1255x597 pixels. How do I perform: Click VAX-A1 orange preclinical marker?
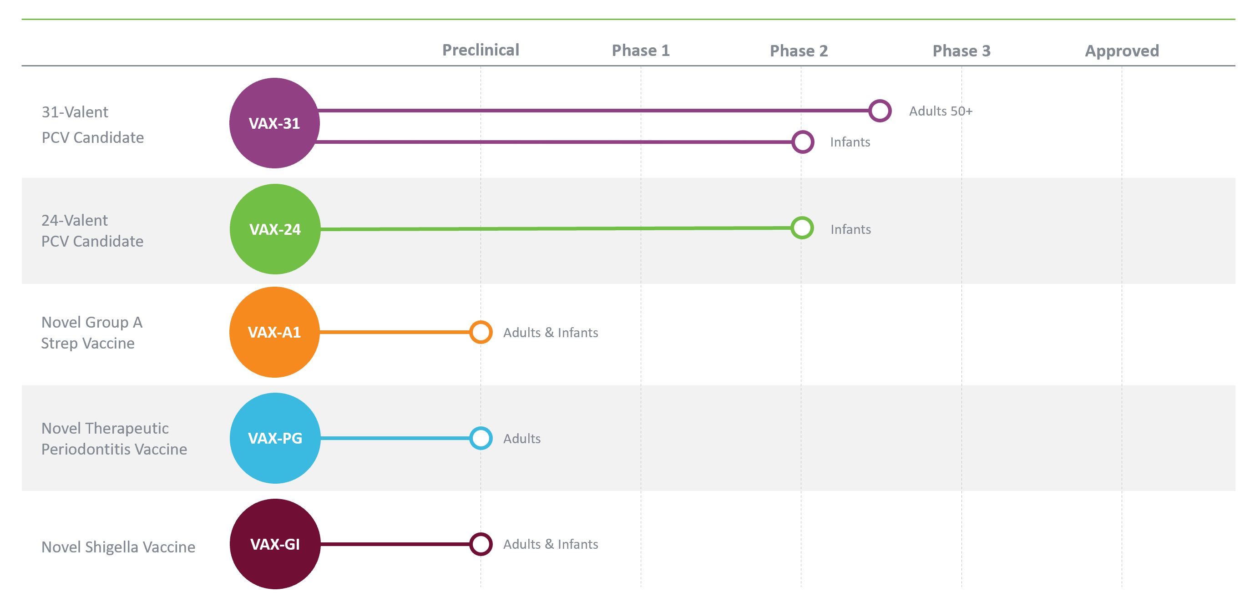click(x=481, y=332)
